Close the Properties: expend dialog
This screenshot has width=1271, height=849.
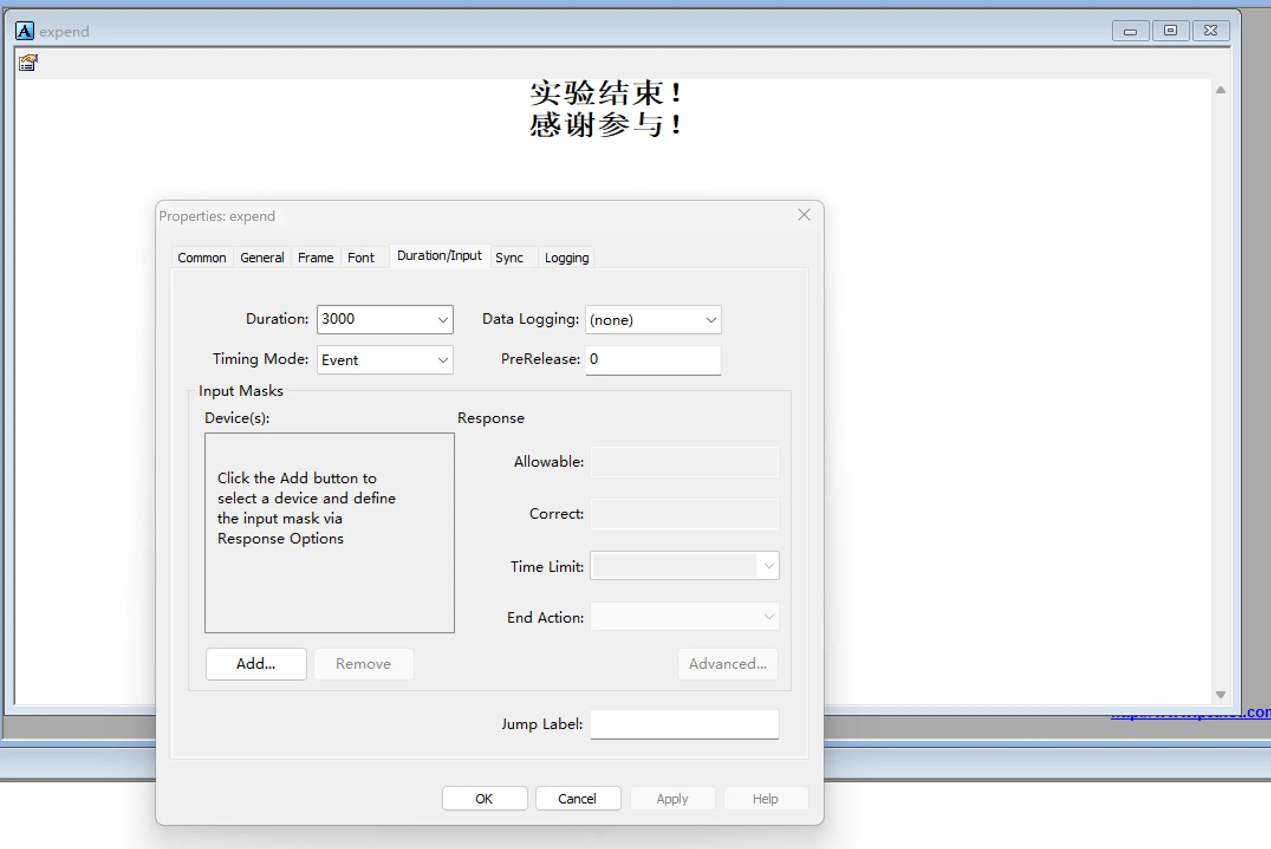click(804, 215)
